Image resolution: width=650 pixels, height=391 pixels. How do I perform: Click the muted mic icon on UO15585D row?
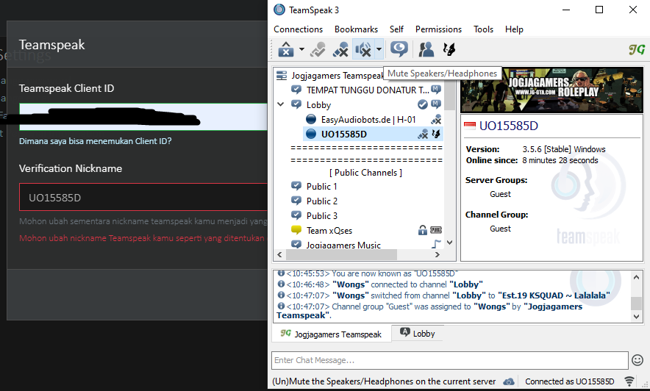pos(422,134)
